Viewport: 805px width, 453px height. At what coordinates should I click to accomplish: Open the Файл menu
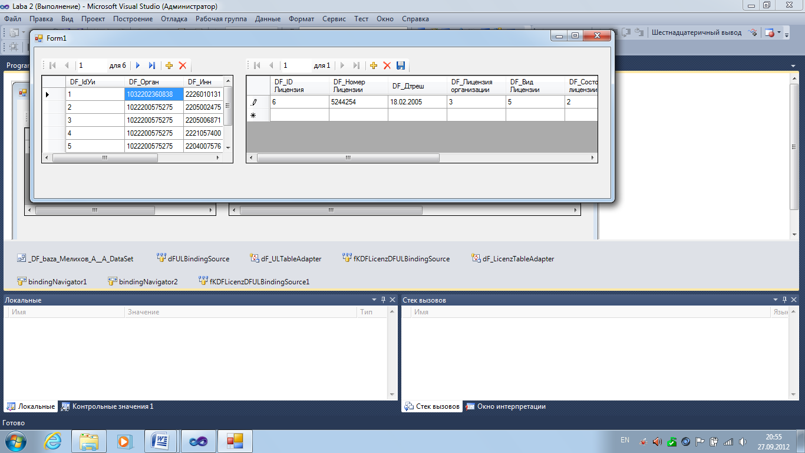12,19
